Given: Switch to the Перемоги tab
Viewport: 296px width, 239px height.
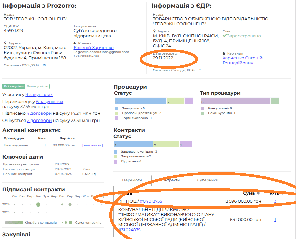Looking at the screenshot, I should click(132, 180).
